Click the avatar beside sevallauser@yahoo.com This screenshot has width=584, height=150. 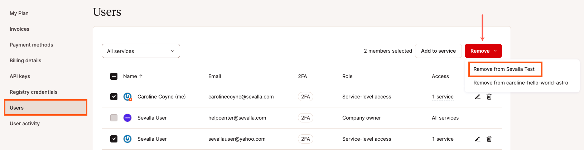point(127,139)
